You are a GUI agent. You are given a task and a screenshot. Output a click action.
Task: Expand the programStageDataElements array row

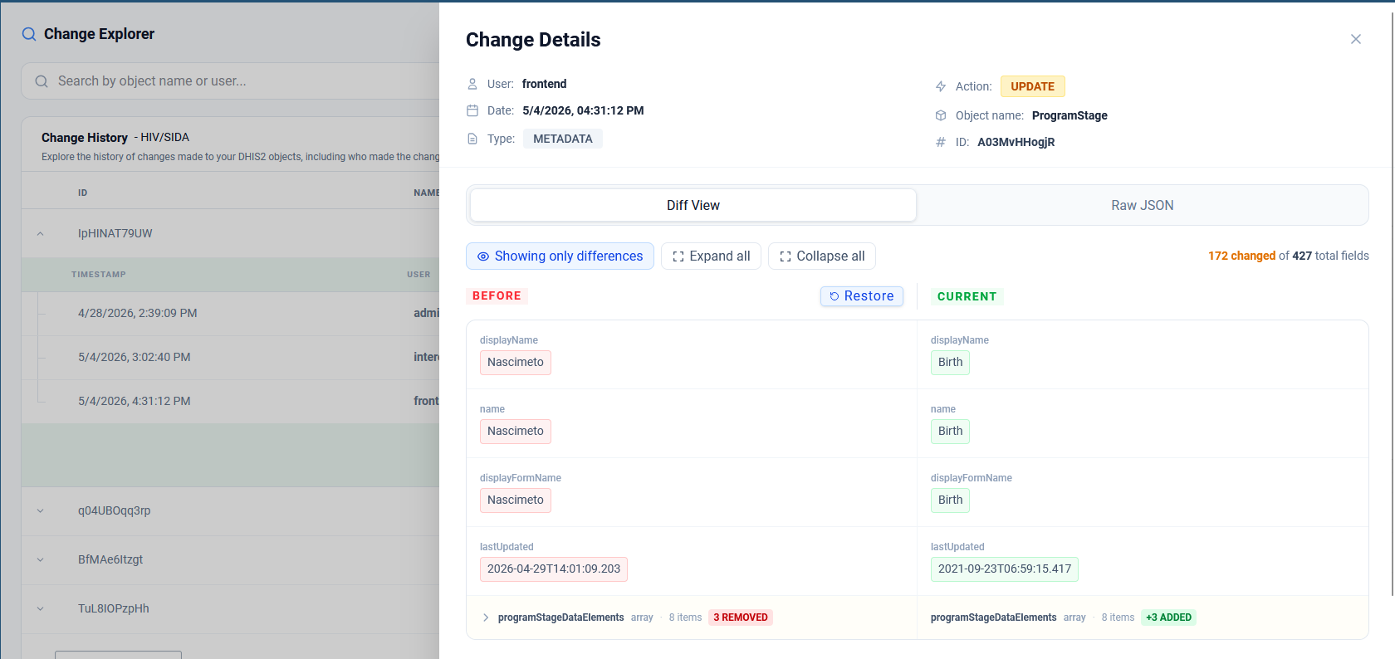point(486,618)
